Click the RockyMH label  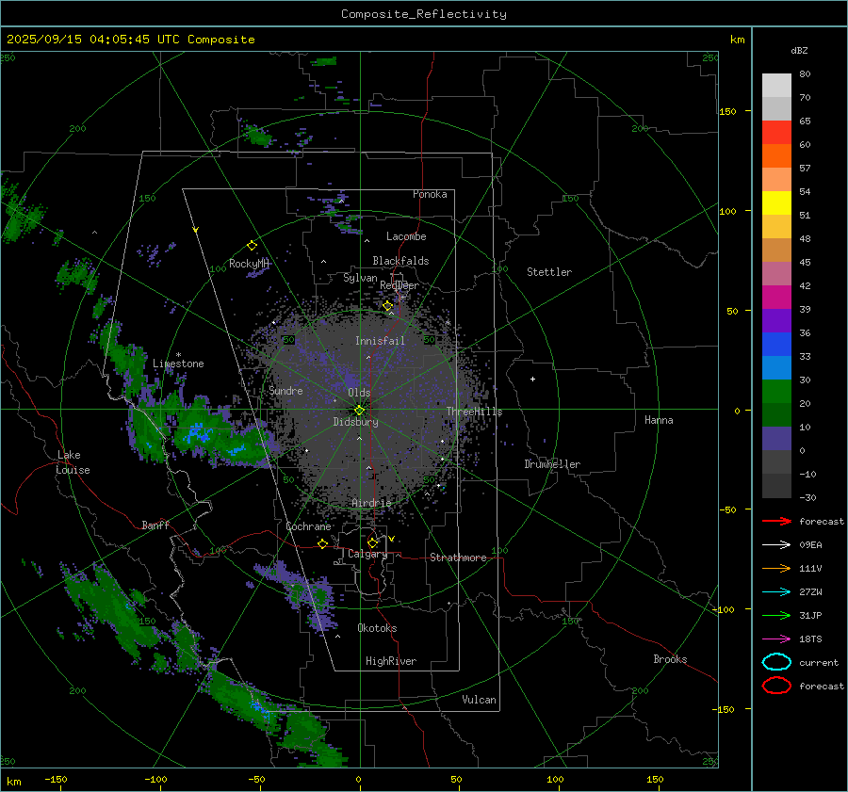249,264
